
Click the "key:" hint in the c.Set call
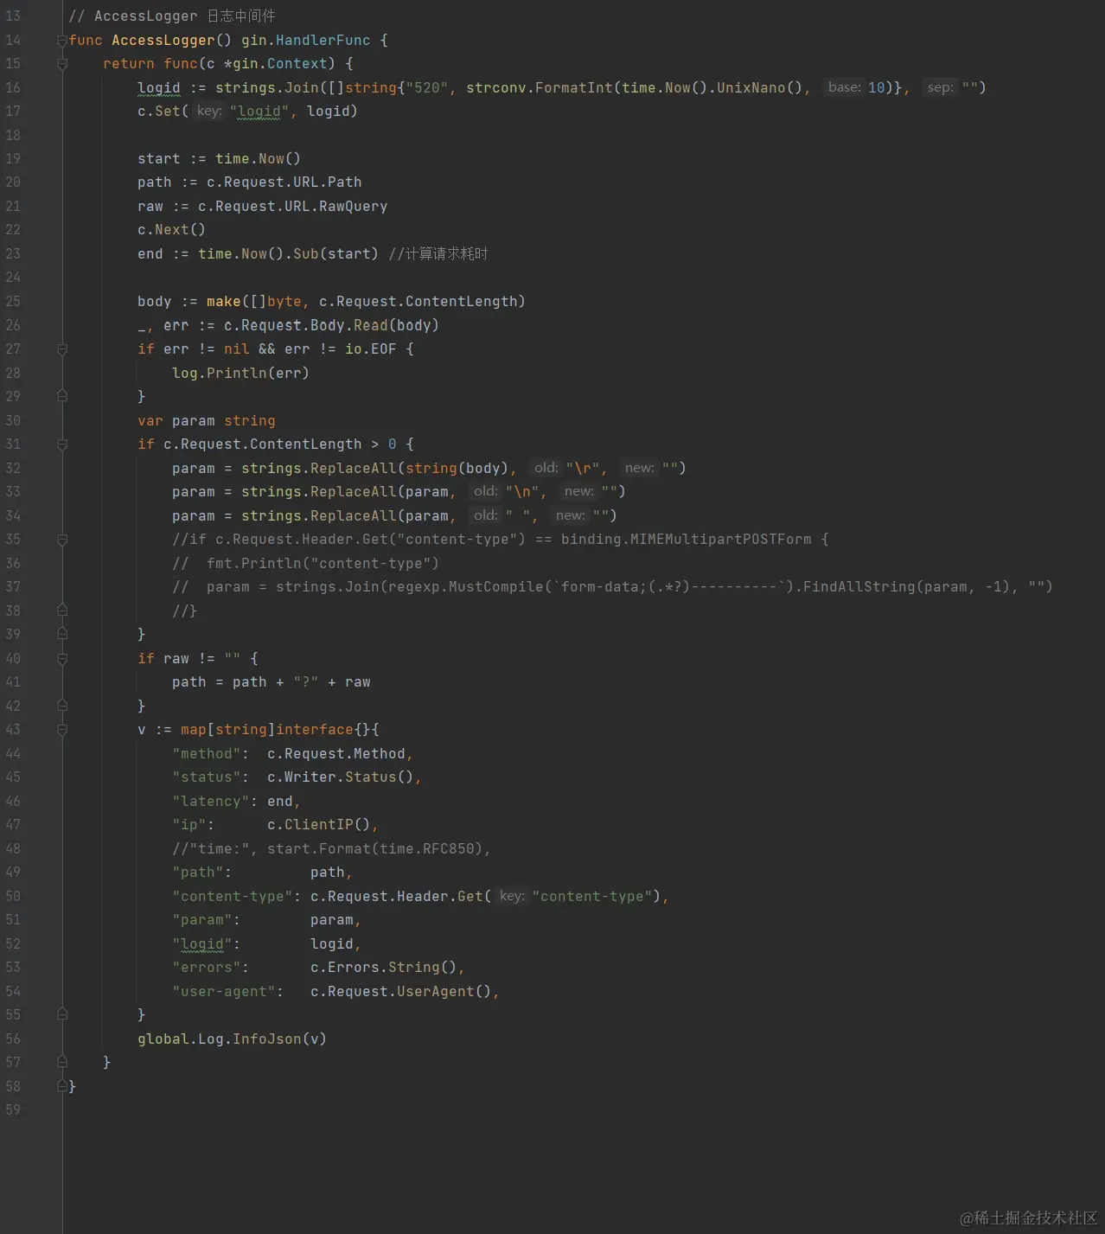pos(209,111)
